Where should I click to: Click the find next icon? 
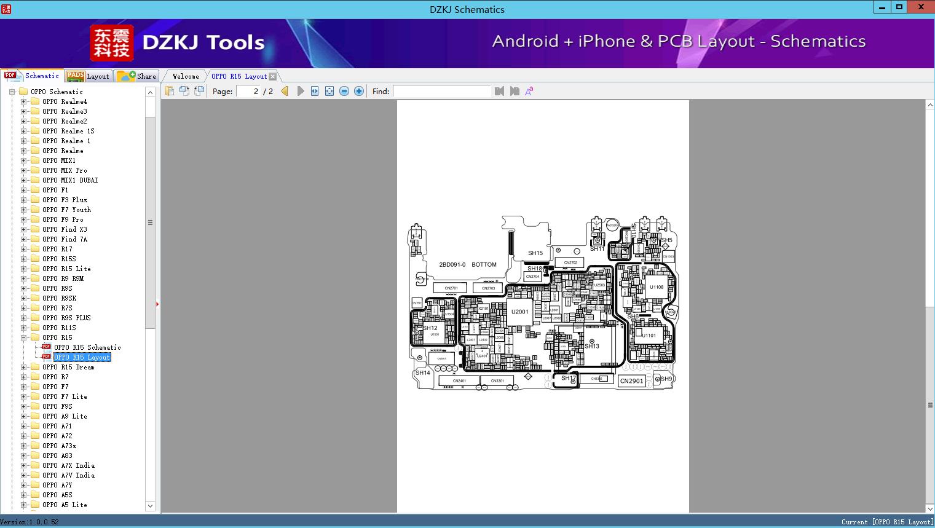(x=515, y=91)
